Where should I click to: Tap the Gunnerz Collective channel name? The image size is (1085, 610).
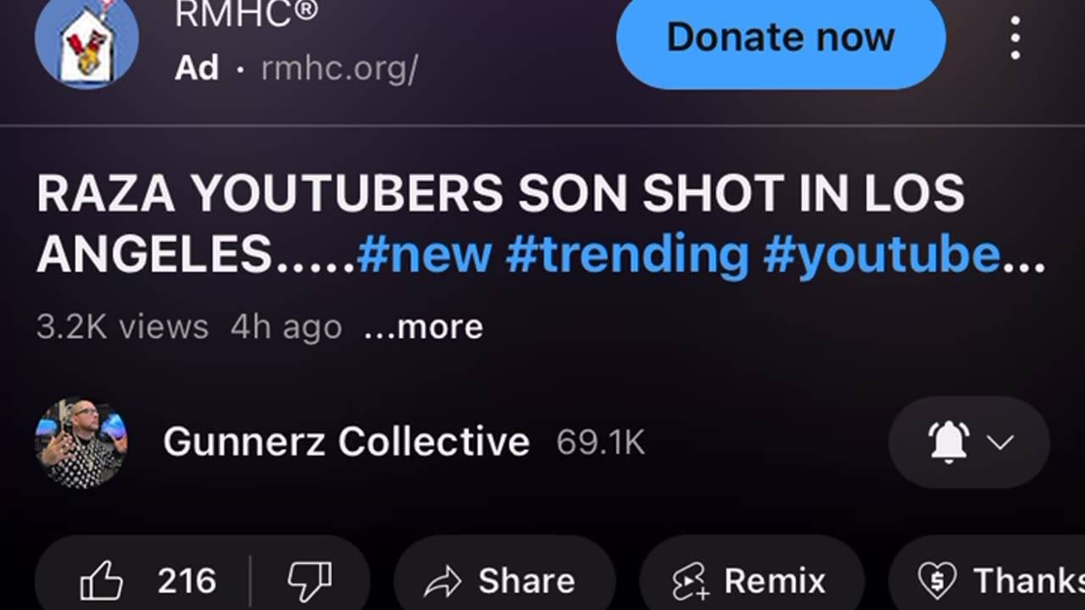(346, 442)
